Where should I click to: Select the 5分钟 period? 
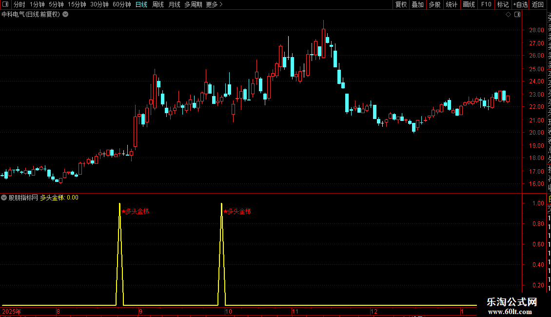[56, 4]
